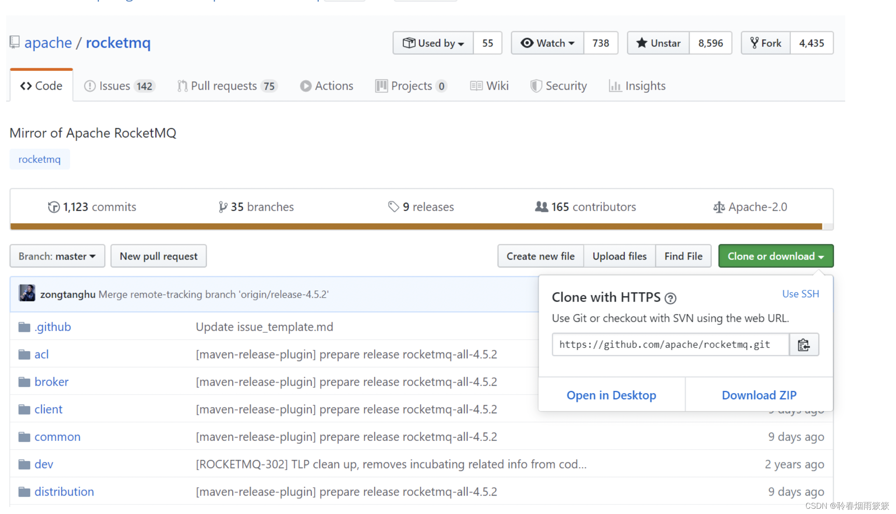Click the Apache-2.0 license scale icon
The image size is (896, 514).
[719, 207]
